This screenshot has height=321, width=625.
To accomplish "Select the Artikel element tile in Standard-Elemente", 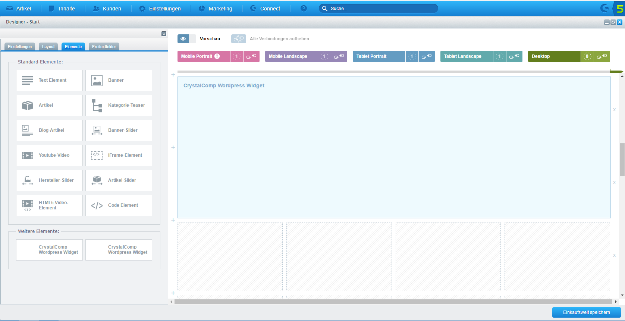I will tap(49, 105).
